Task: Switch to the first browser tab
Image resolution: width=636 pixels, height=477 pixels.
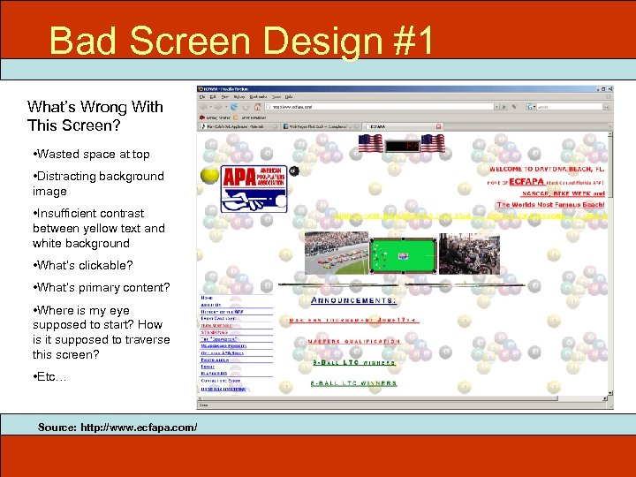Action: (x=239, y=126)
